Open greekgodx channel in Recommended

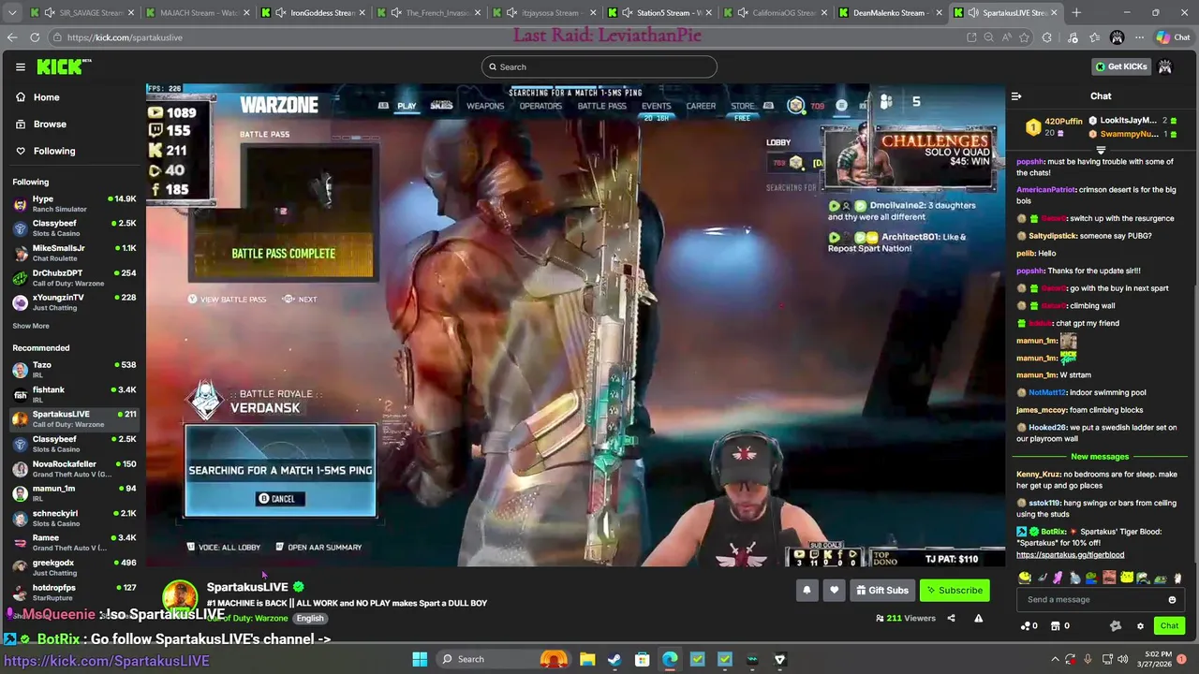click(x=73, y=567)
